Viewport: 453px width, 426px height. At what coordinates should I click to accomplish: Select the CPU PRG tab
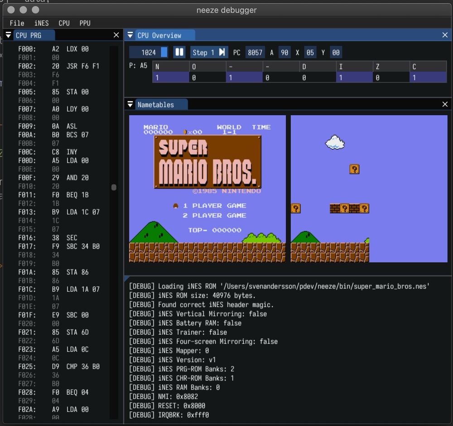pos(34,35)
